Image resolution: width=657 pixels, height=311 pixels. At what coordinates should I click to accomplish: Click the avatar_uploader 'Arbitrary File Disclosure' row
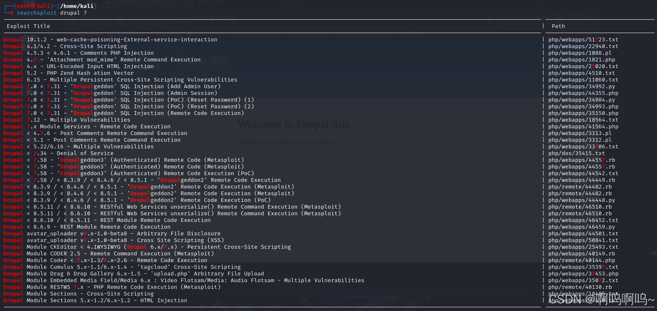click(x=112, y=234)
